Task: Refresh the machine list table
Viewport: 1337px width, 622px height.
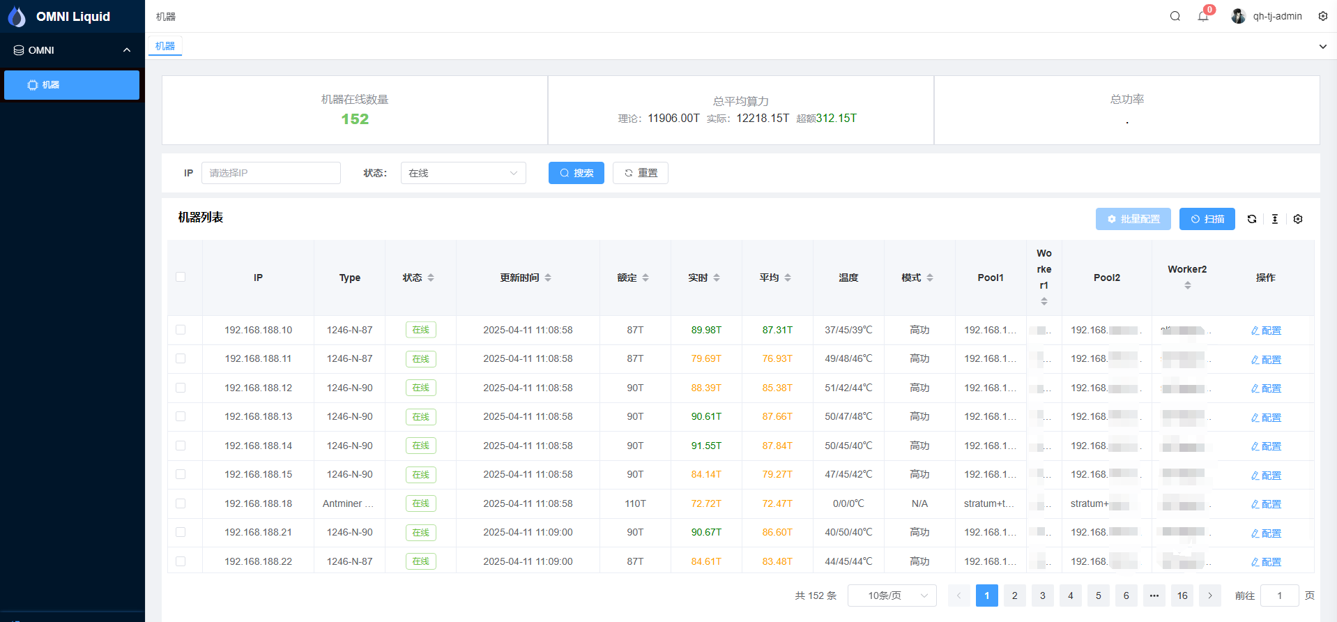Action: pyautogui.click(x=1252, y=219)
